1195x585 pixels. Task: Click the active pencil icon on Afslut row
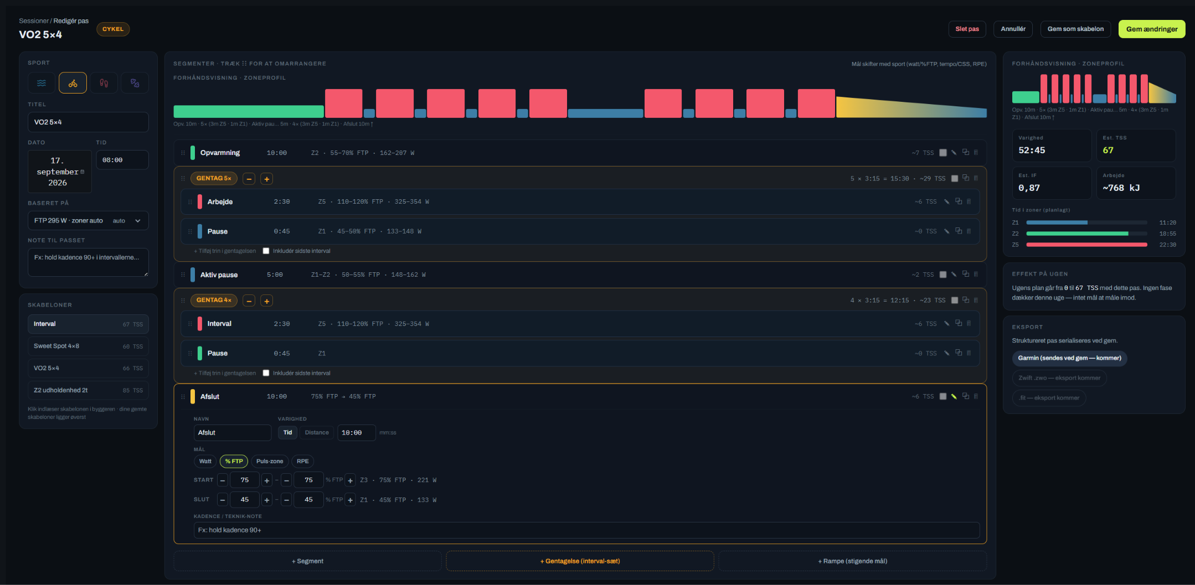tap(954, 396)
